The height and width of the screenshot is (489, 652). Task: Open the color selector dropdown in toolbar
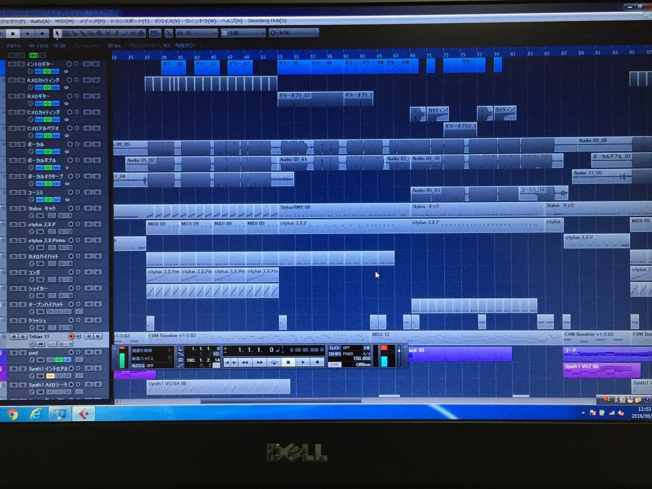155,34
